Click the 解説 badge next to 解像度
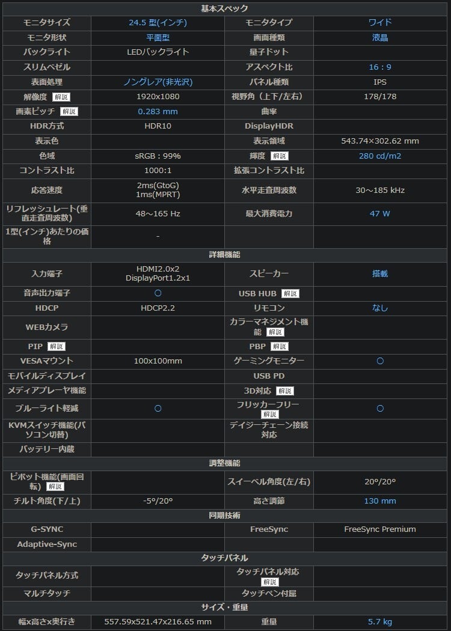 pos(61,97)
